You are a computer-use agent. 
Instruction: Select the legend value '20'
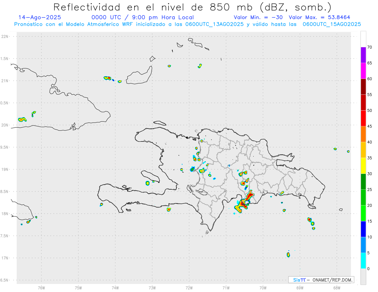click(369, 205)
